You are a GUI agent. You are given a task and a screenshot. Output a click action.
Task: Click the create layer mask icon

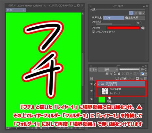pyautogui.click(x=137, y=78)
